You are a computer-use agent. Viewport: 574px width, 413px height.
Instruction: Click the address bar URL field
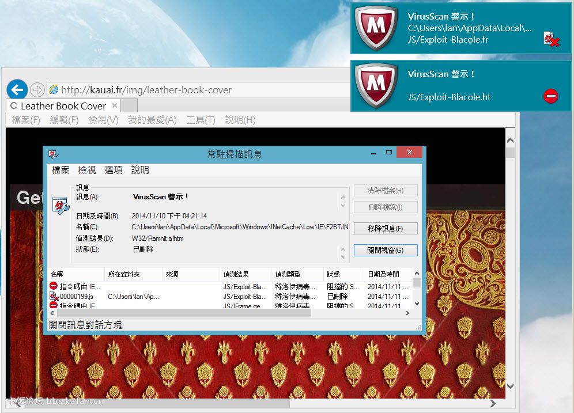click(x=199, y=90)
